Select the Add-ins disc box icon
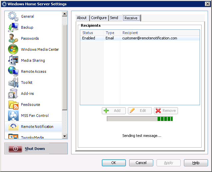 13,94
